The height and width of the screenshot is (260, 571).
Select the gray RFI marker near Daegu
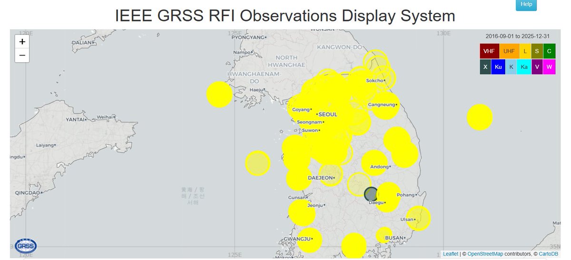coord(371,194)
